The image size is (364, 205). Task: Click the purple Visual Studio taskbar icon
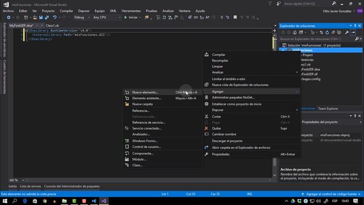(x=104, y=201)
